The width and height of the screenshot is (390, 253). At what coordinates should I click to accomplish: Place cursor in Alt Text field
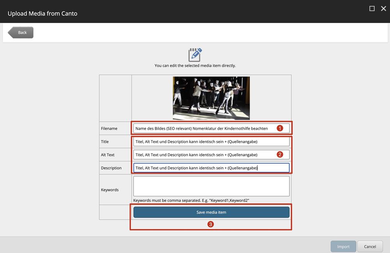coord(203,155)
